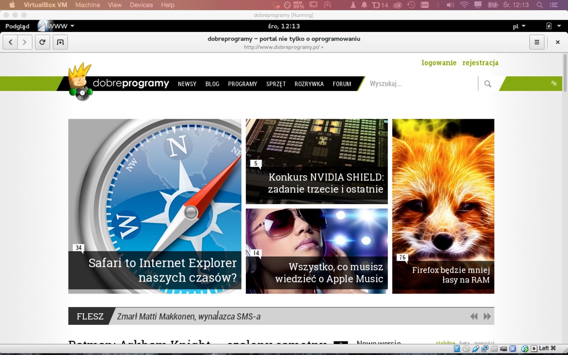Click the macOS Śr. 12:13 clock
The width and height of the screenshot is (568, 355).
pyautogui.click(x=516, y=5)
